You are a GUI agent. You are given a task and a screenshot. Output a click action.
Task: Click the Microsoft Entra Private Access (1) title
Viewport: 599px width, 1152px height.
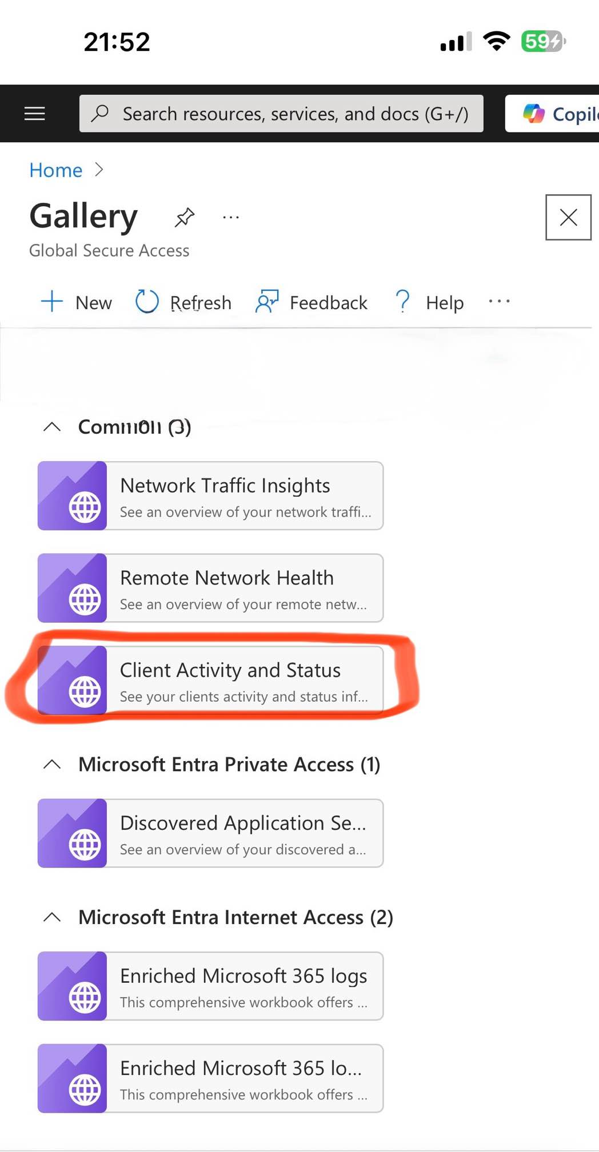click(229, 765)
